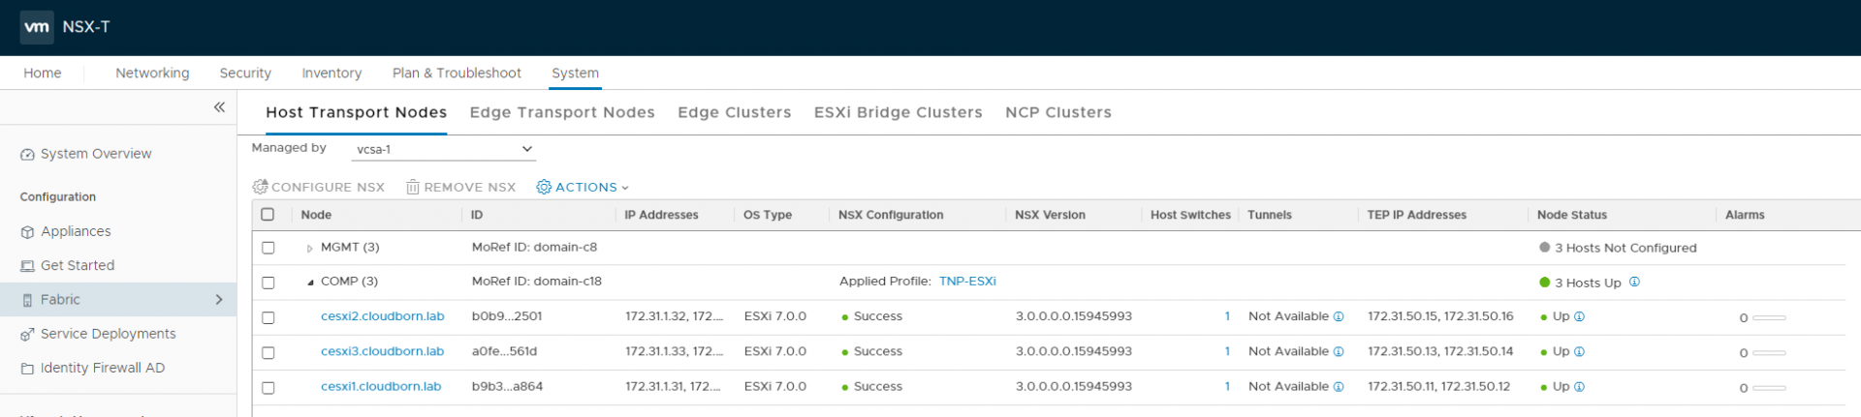
Task: Check the COMP (3) cluster checkbox
Action: point(268,283)
